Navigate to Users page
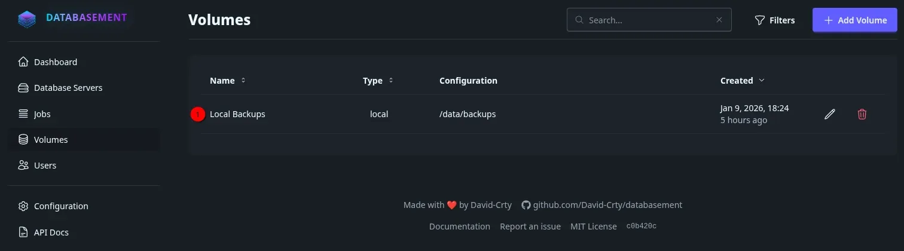 [x=45, y=166]
